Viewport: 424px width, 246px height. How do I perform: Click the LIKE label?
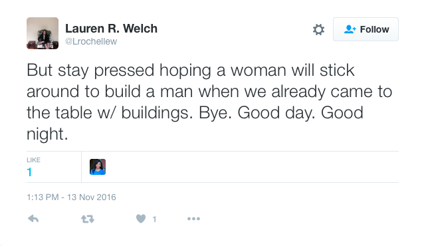pos(33,160)
